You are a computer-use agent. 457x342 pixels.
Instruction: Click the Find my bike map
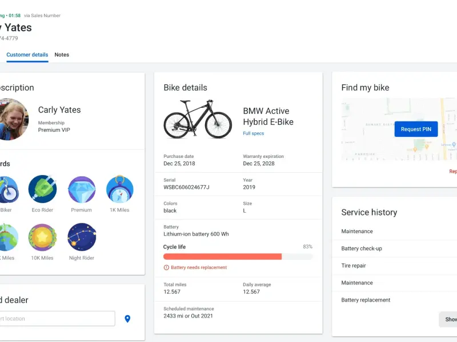point(399,129)
